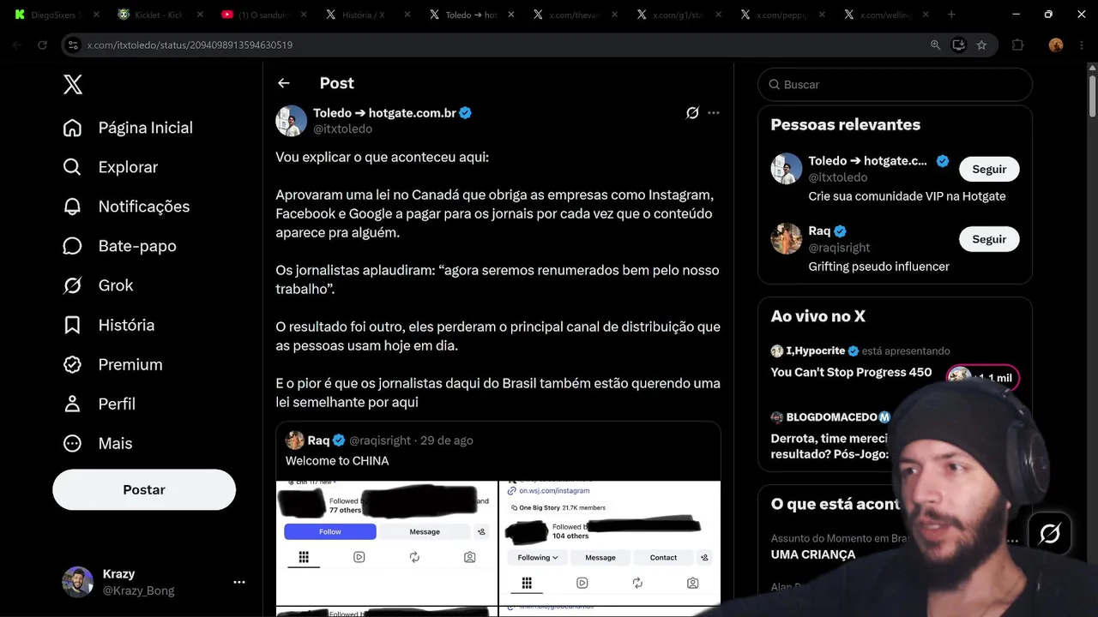
Task: Click the browser back arrow
Action: click(16, 45)
